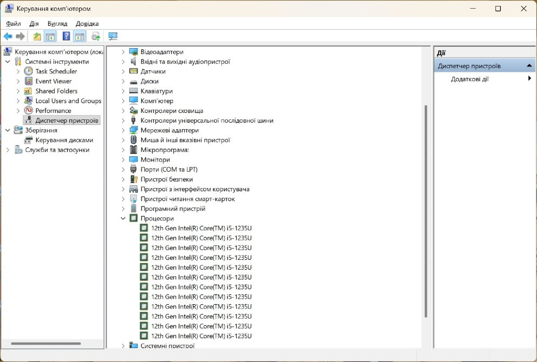Image resolution: width=537 pixels, height=362 pixels.
Task: Open the Дія menu
Action: click(34, 24)
